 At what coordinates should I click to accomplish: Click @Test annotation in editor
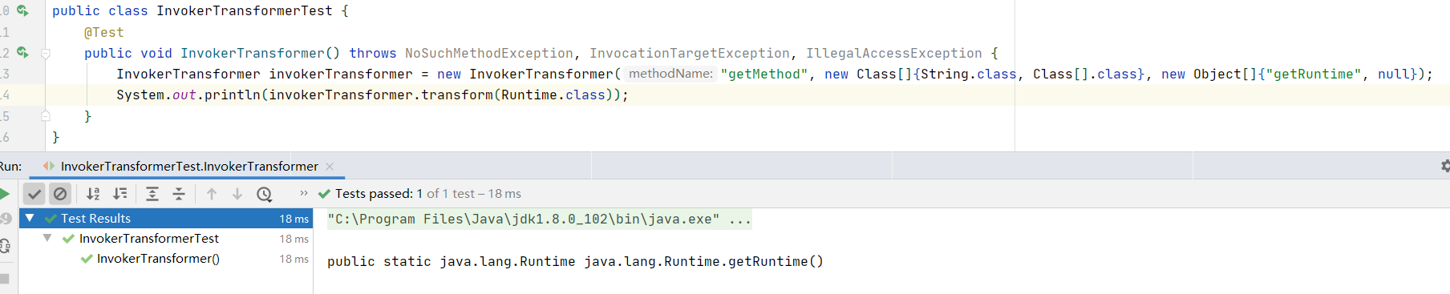(104, 33)
